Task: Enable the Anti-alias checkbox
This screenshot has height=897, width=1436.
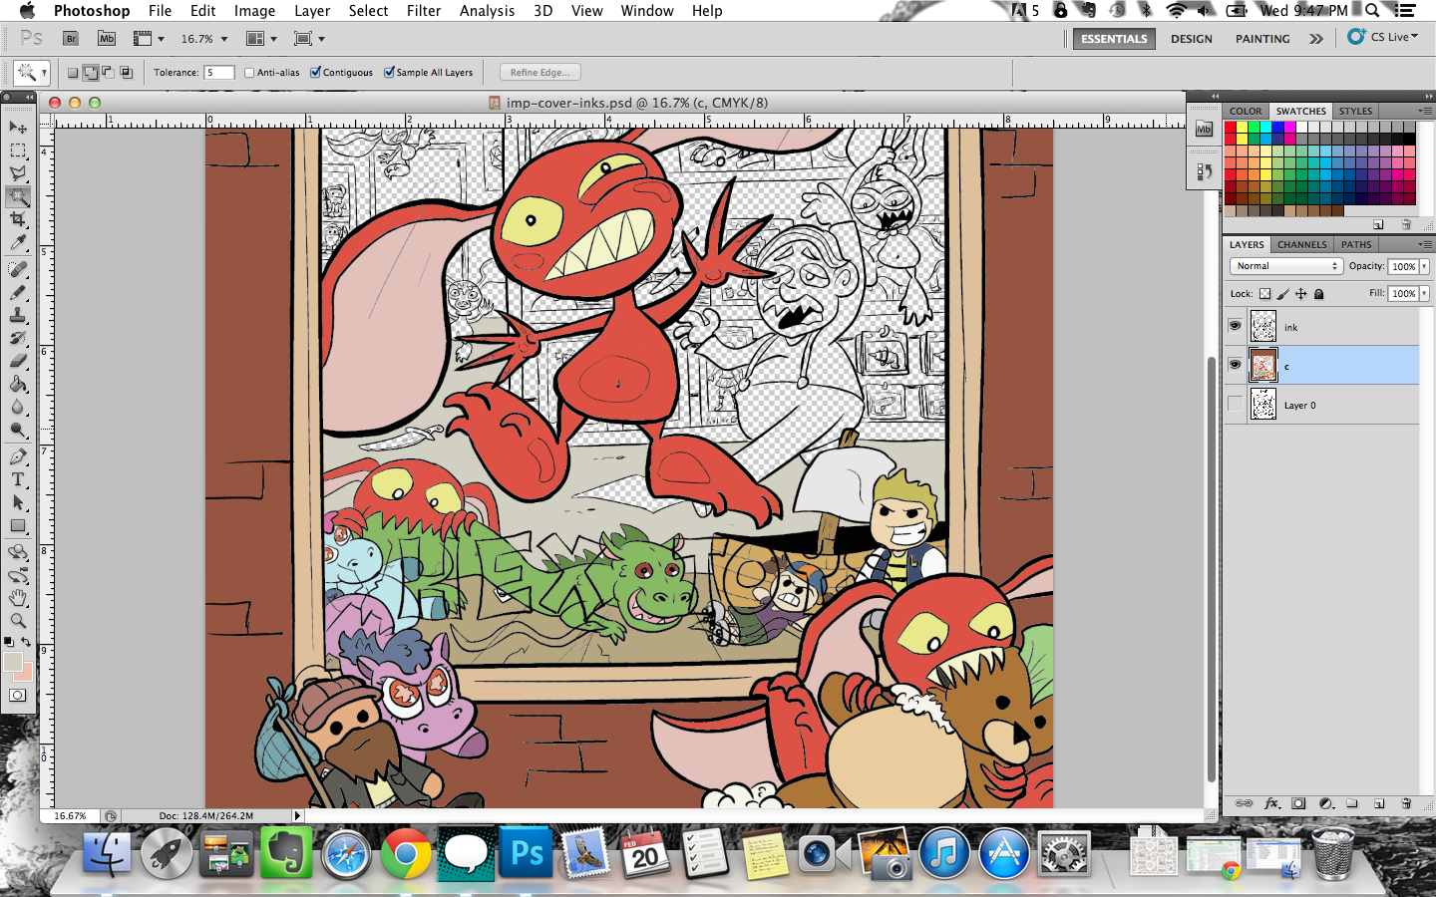Action: [x=249, y=73]
